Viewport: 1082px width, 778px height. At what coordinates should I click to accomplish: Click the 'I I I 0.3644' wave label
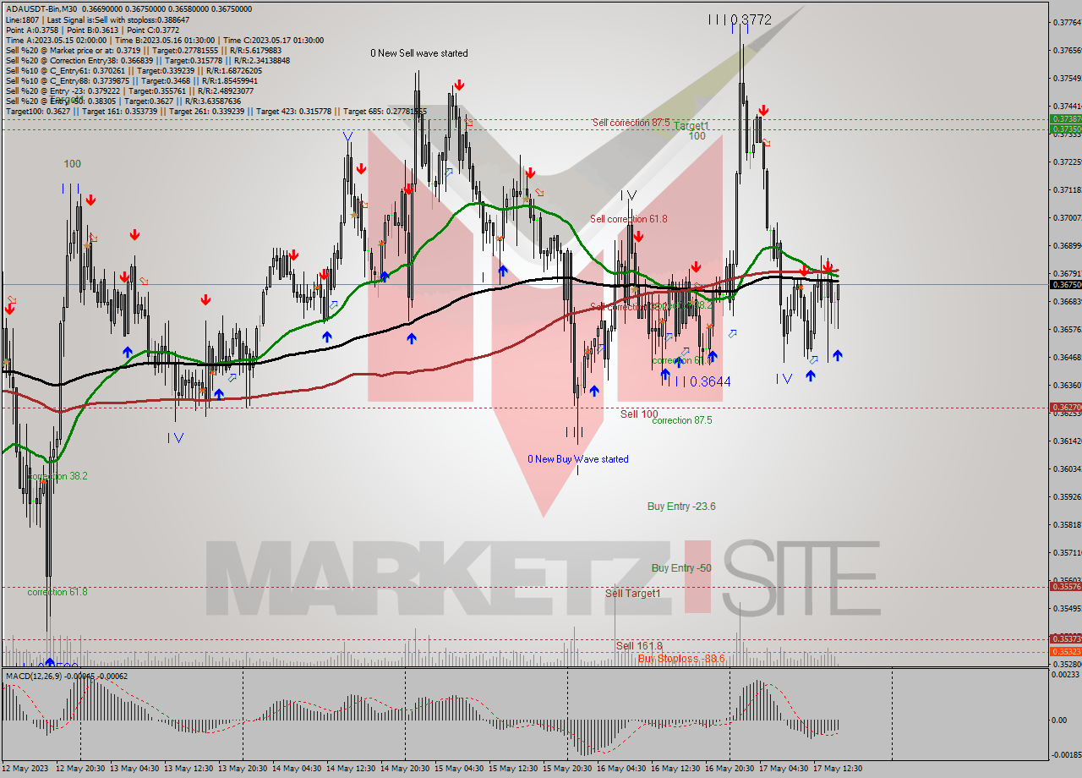(697, 381)
